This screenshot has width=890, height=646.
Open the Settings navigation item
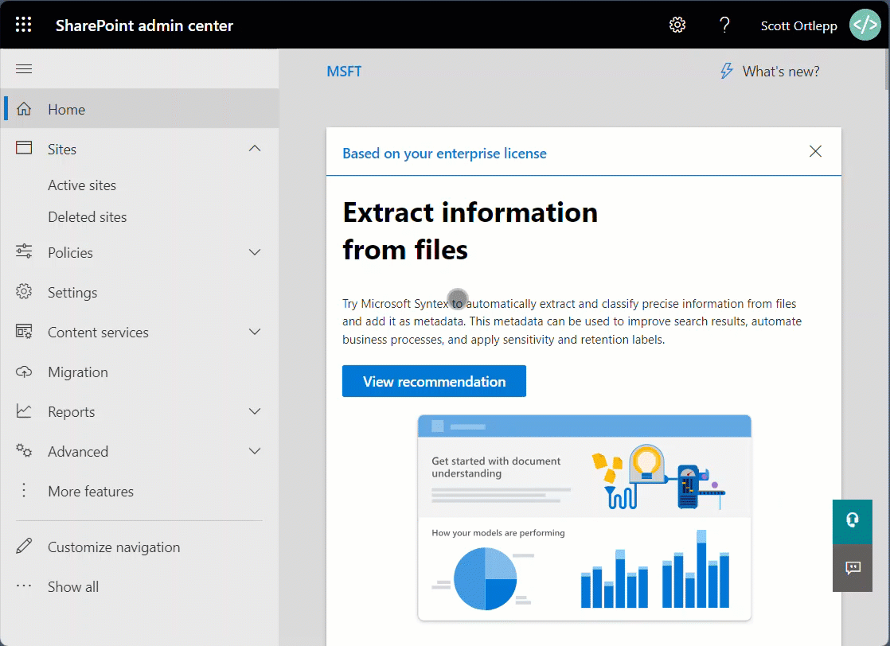point(140,292)
